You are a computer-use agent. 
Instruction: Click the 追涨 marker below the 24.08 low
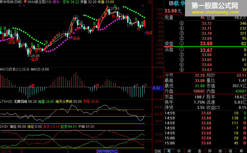point(34,59)
